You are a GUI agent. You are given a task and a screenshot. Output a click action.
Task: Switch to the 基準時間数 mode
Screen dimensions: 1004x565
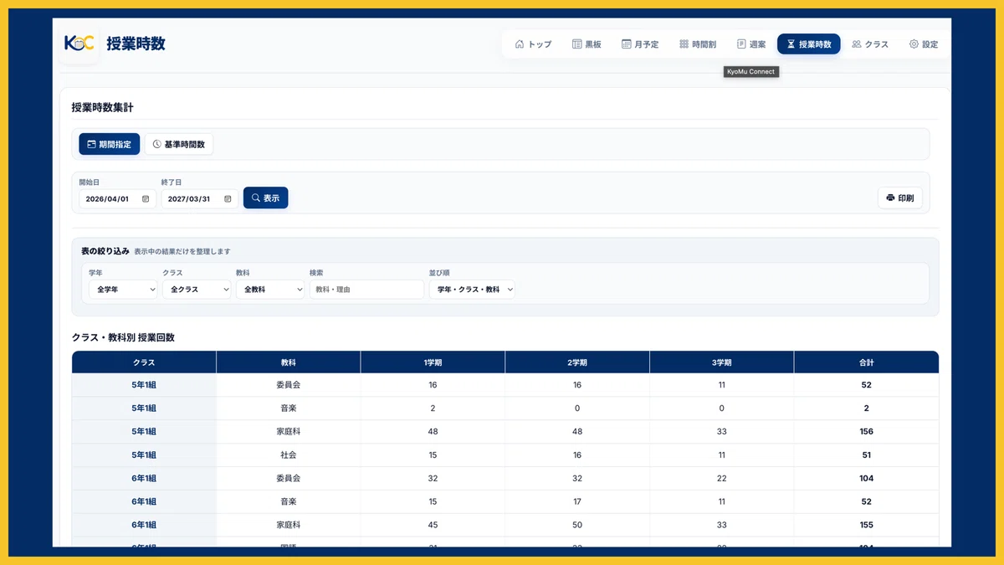[179, 144]
